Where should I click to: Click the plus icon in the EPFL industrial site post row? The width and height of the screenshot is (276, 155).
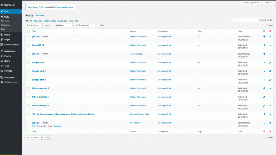coord(264,114)
